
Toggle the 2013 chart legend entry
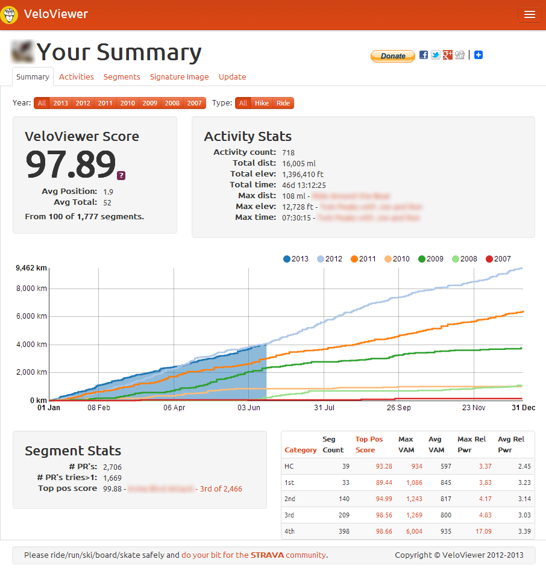(296, 259)
